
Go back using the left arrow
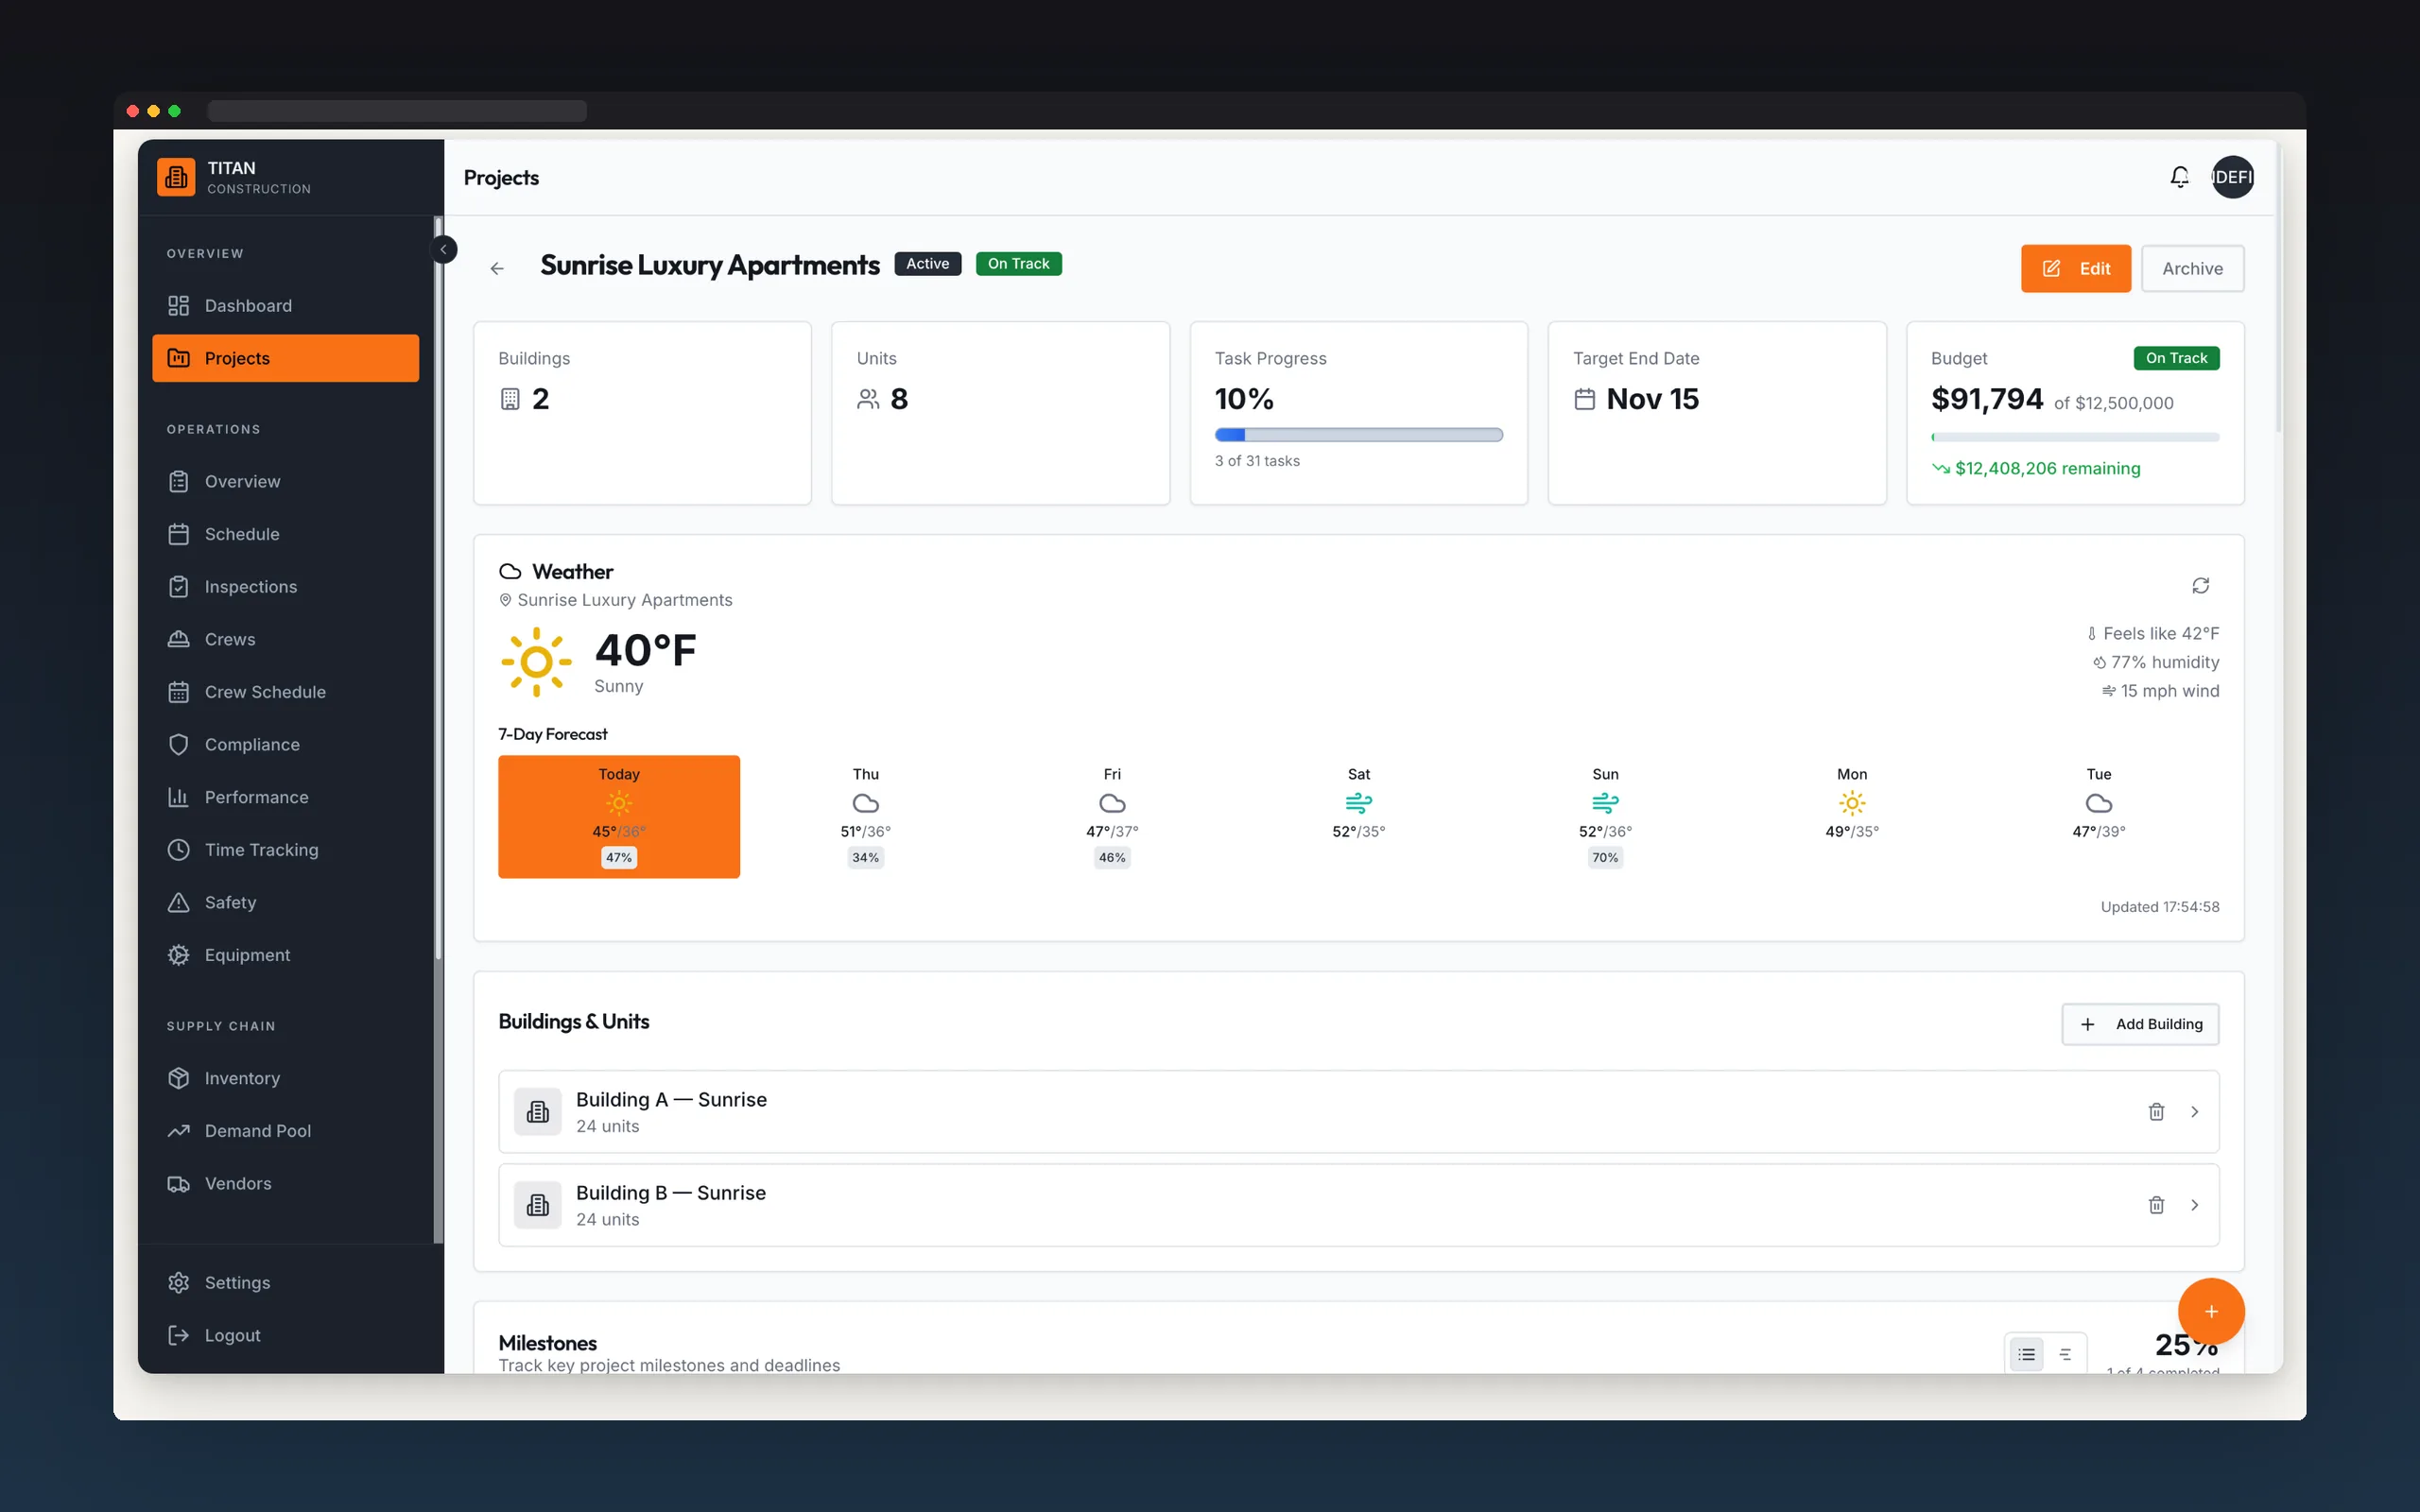[x=497, y=268]
